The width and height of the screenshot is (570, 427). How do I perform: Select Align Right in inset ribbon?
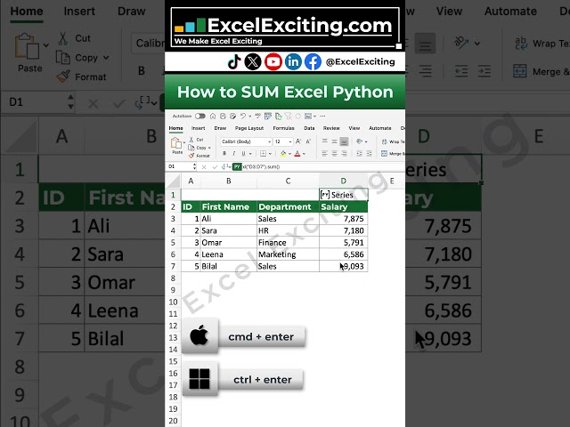pos(344,153)
